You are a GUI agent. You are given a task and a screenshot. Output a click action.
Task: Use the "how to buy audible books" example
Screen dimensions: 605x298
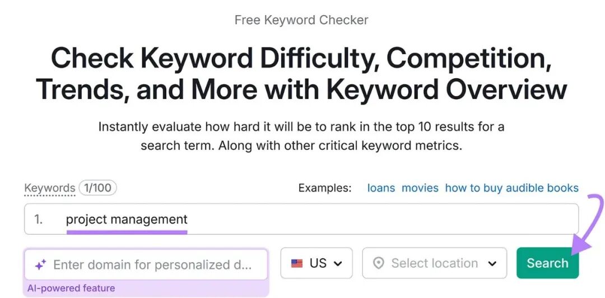(x=511, y=188)
